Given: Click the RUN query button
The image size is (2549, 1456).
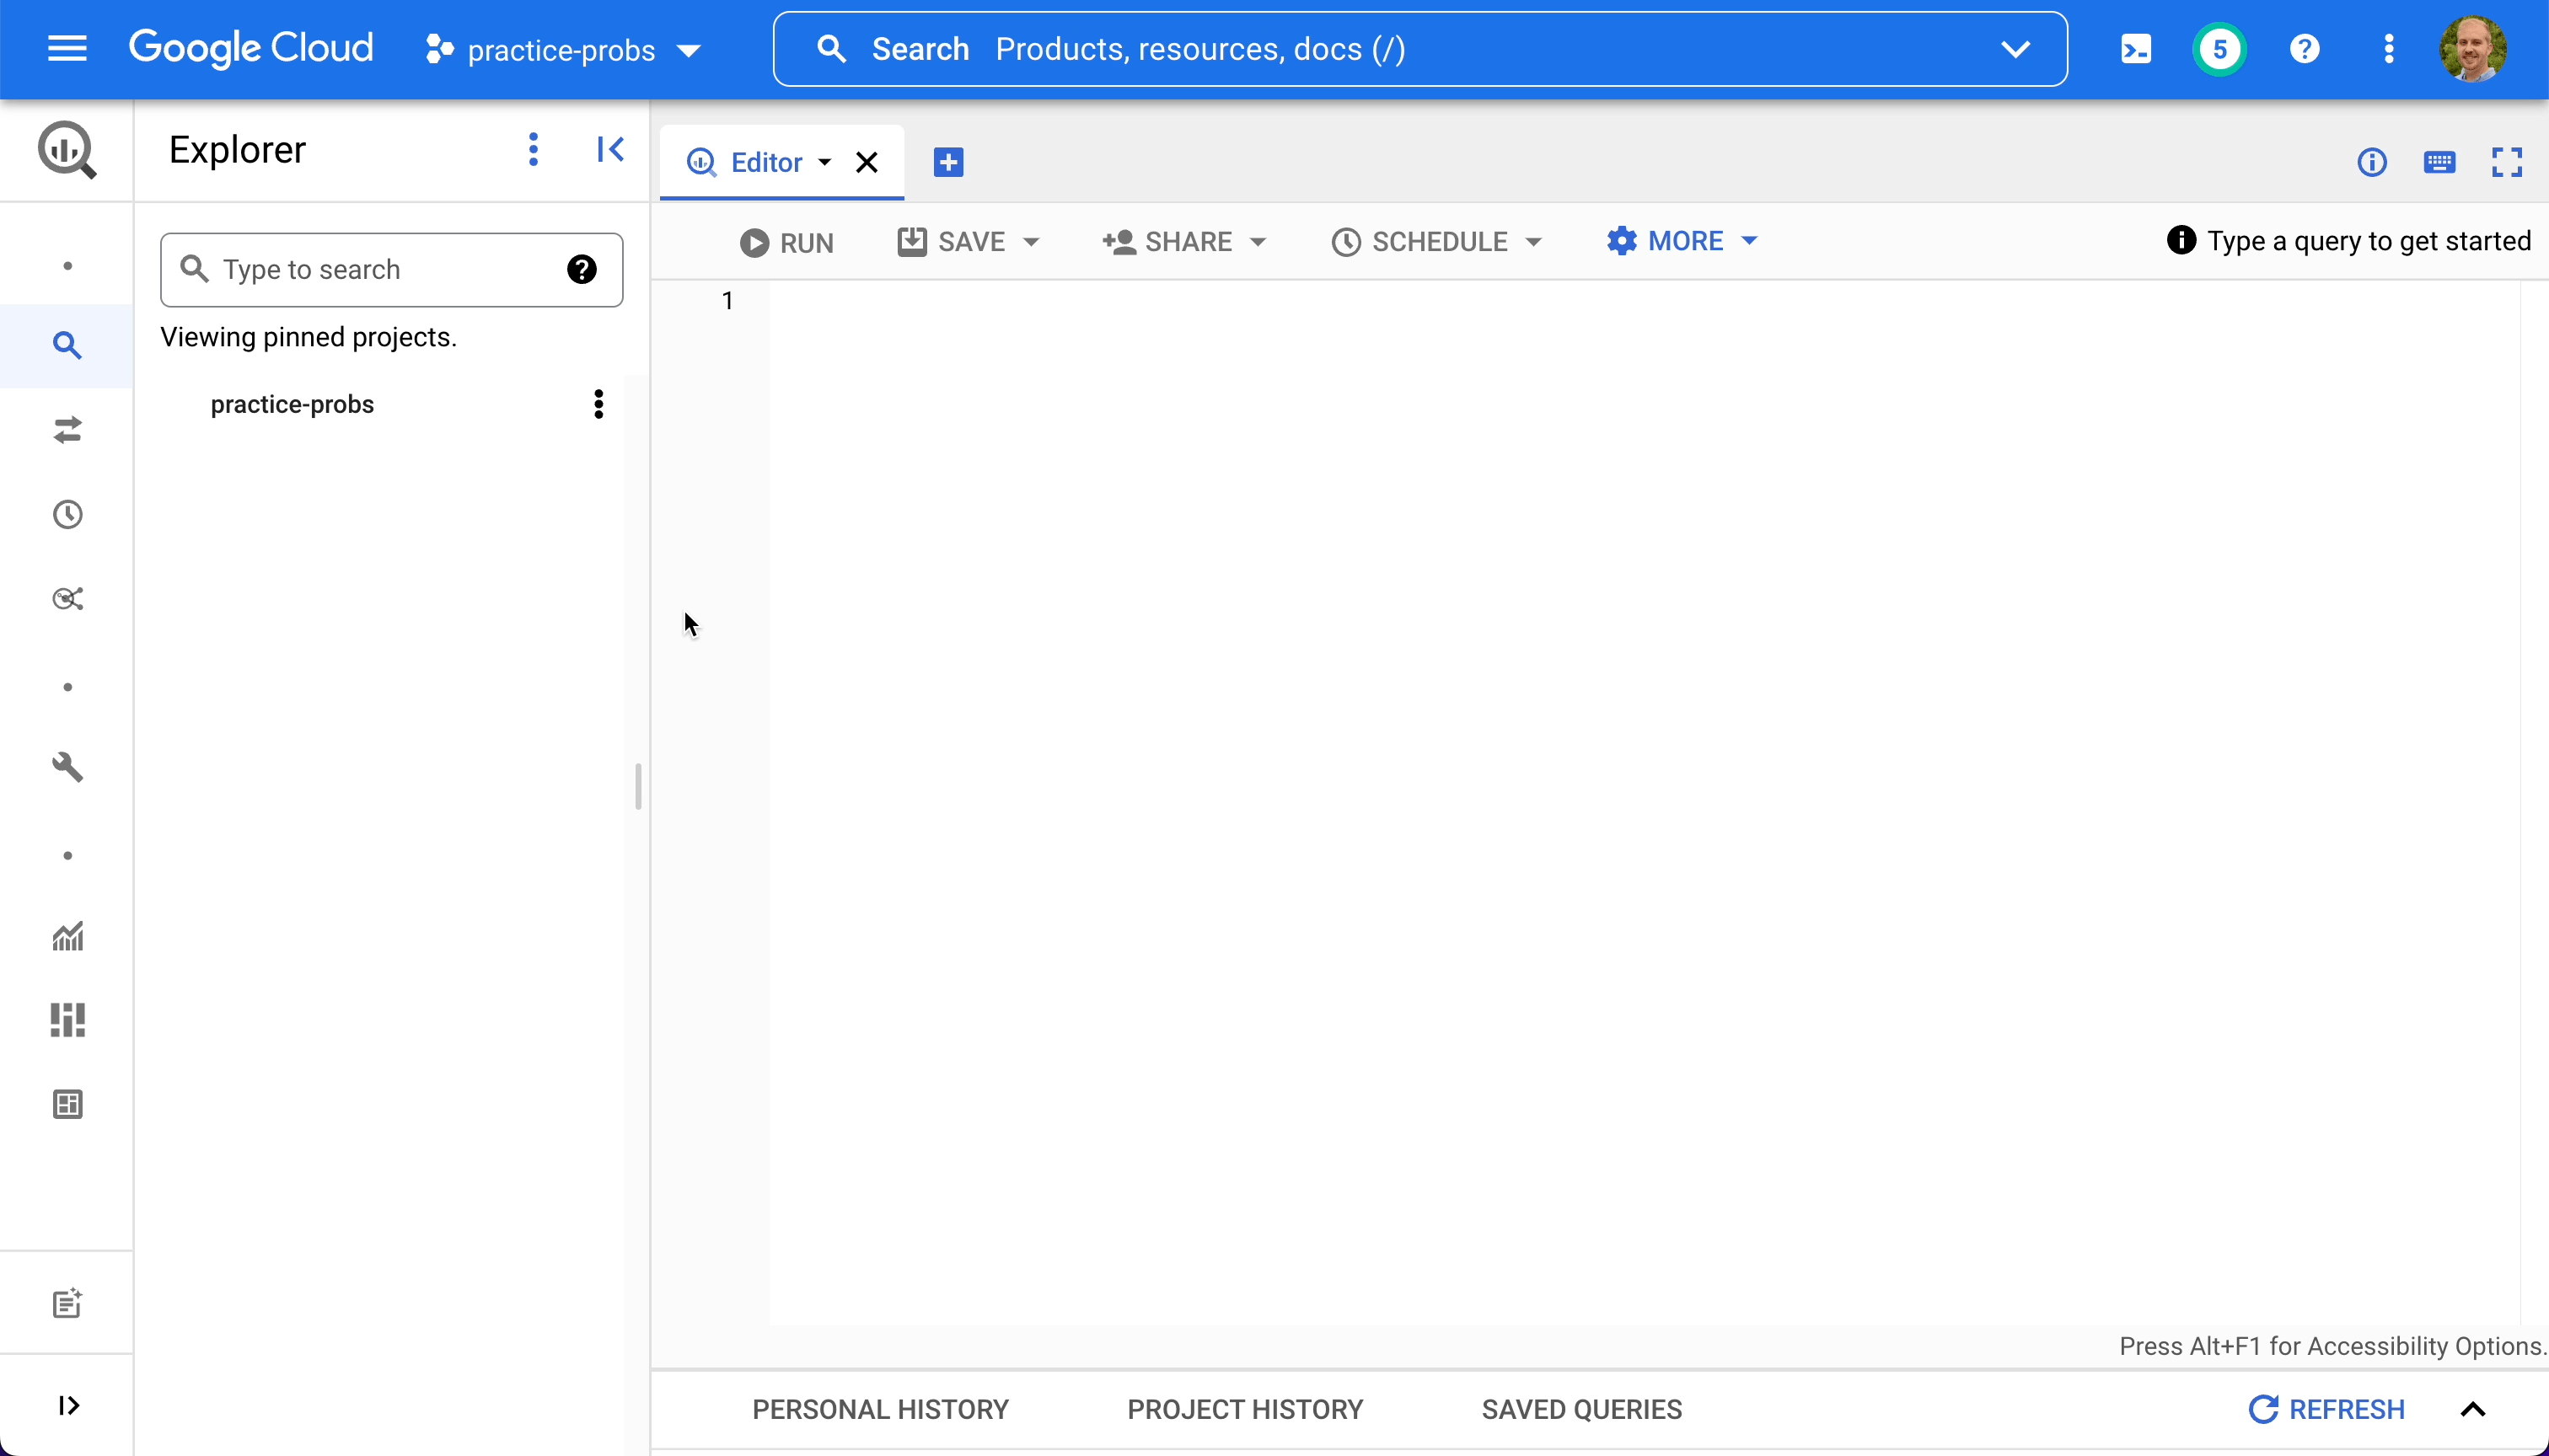Looking at the screenshot, I should point(786,242).
